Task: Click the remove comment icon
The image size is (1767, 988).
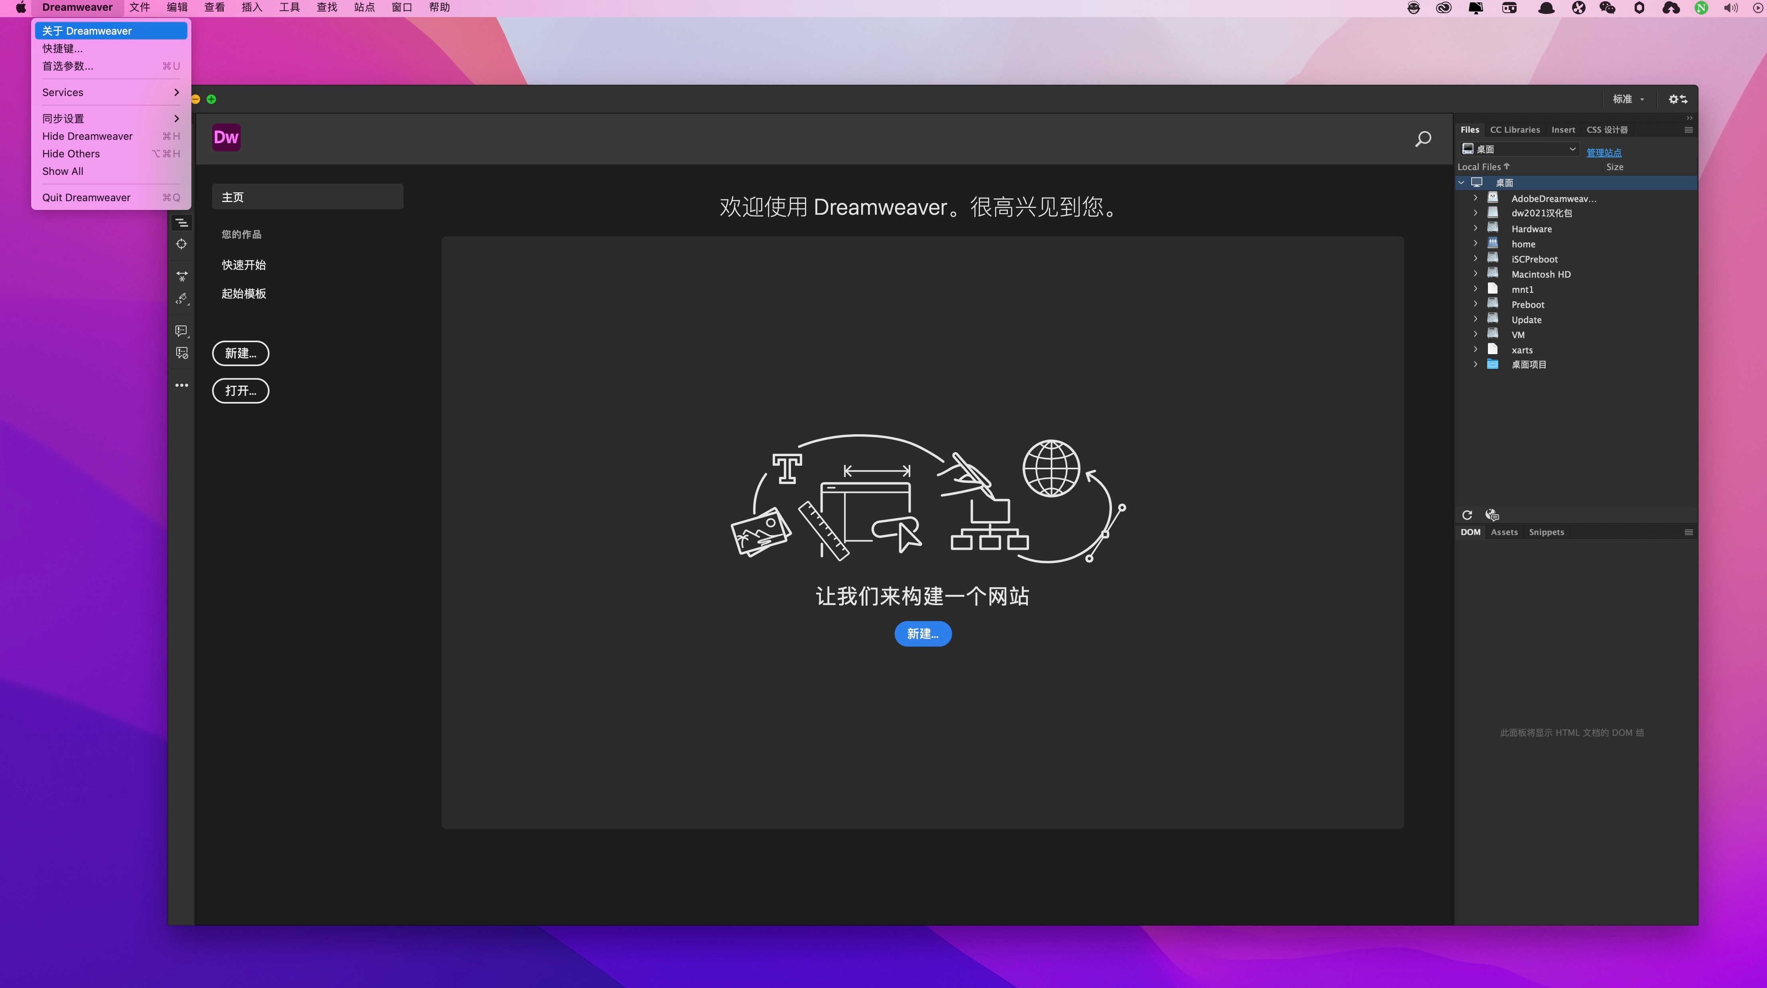Action: coord(181,353)
